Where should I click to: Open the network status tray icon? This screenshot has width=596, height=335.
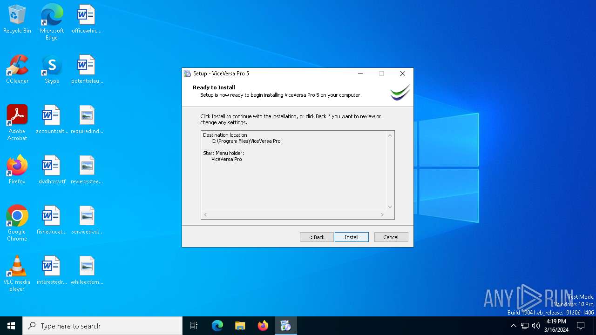point(525,326)
